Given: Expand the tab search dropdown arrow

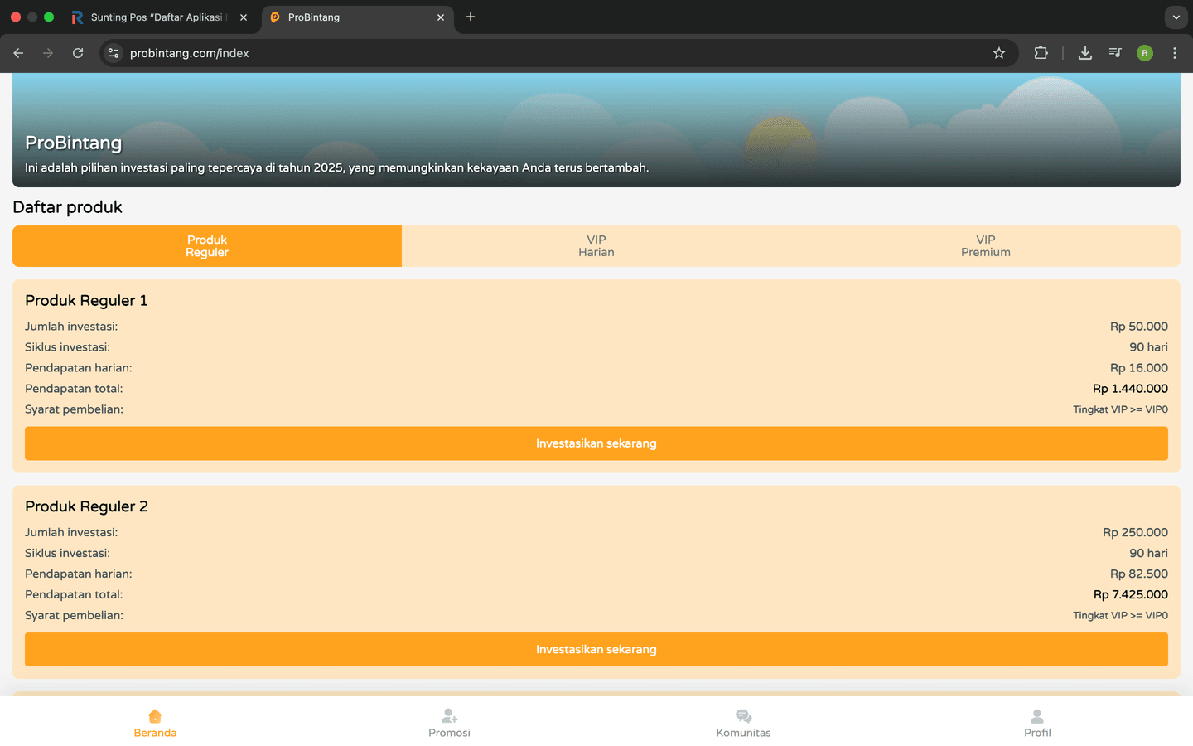Looking at the screenshot, I should tap(1176, 17).
